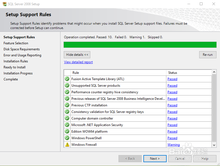220x166 pixels.
Task: Click the Re-run button
Action: coord(208,55)
